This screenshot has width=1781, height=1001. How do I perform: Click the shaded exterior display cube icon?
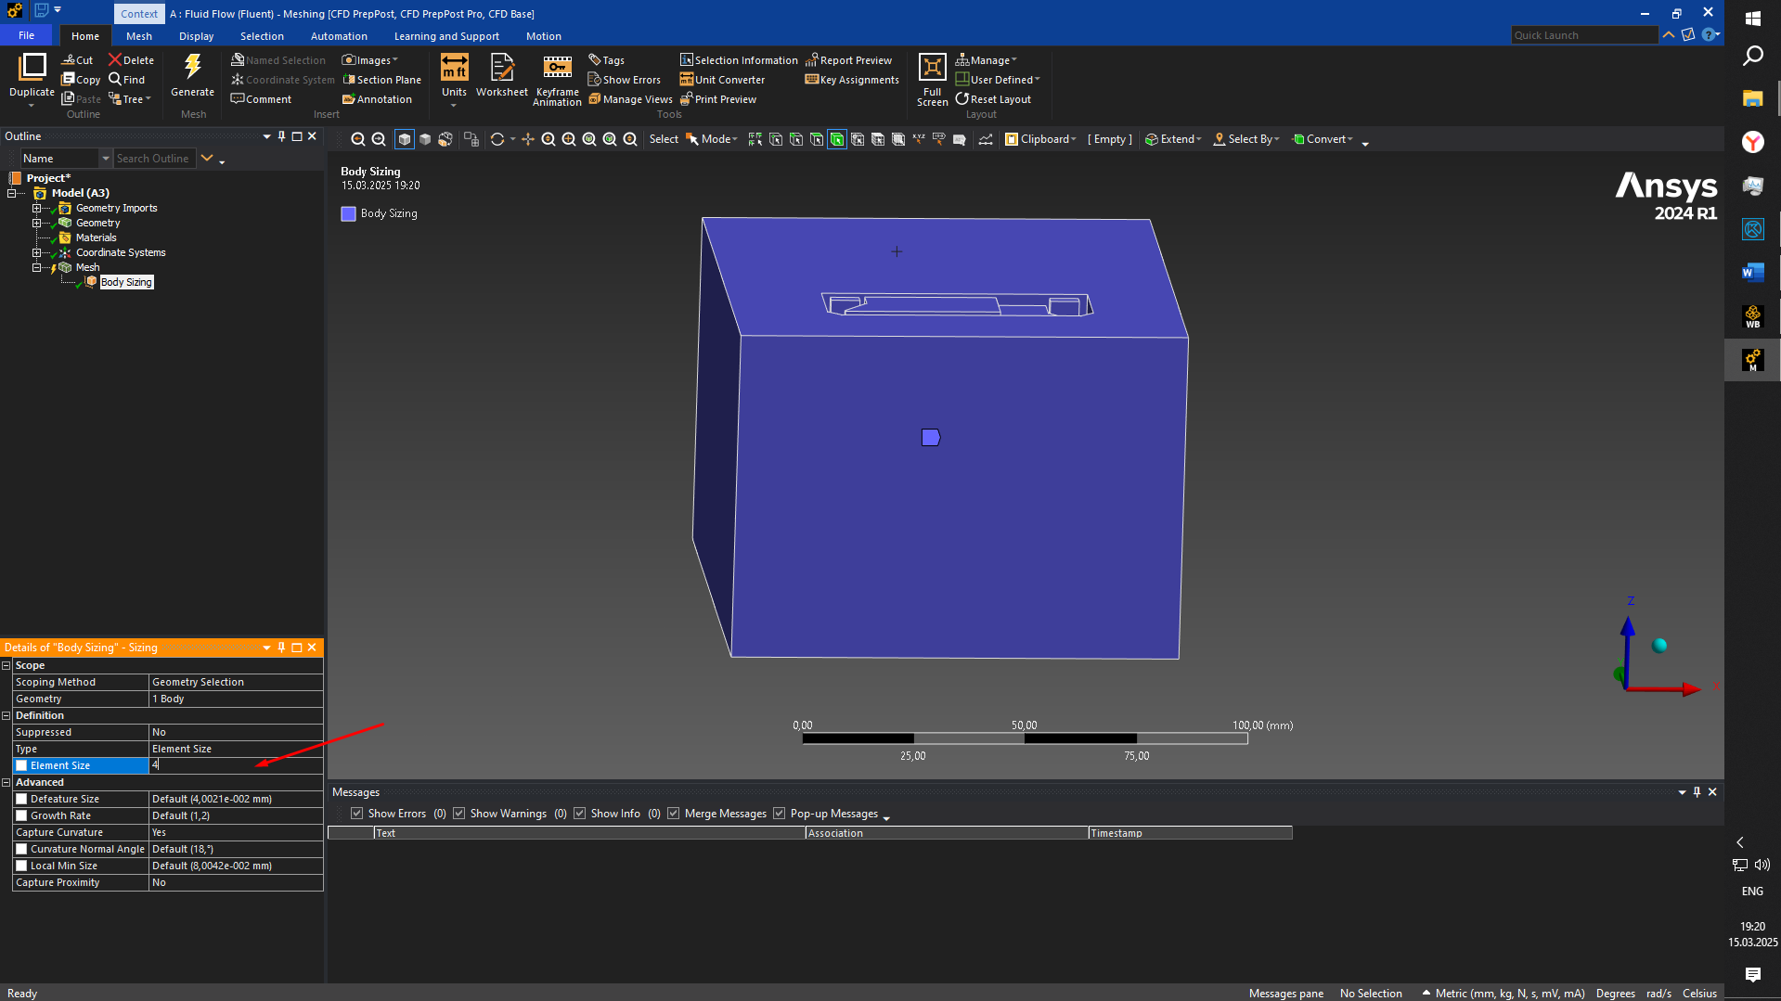click(405, 139)
